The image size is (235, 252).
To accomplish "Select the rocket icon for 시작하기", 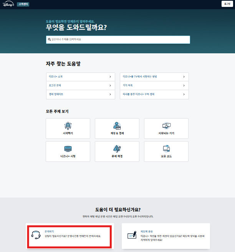I will pos(68,126).
